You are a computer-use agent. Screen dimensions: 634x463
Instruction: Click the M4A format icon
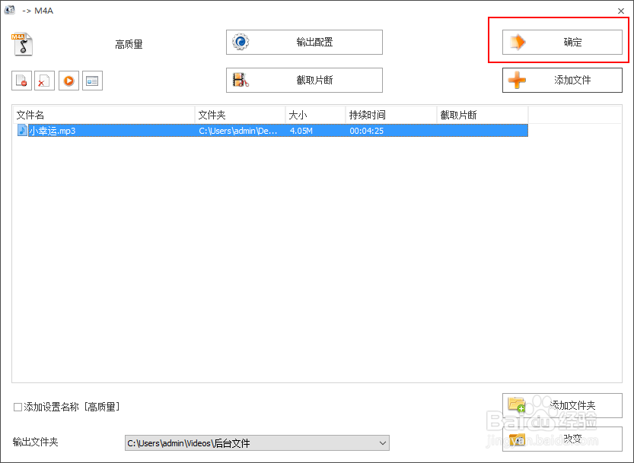[22, 44]
